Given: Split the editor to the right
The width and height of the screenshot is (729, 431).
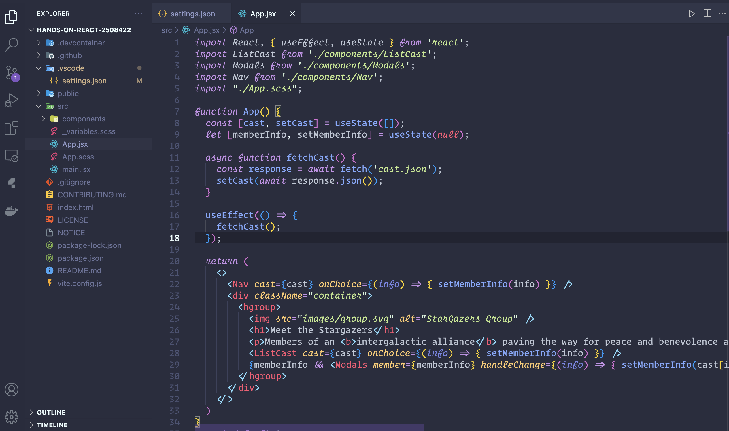Looking at the screenshot, I should point(707,14).
